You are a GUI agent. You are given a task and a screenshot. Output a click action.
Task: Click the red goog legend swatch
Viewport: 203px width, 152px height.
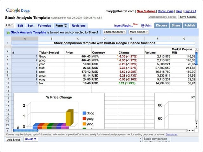(84, 118)
